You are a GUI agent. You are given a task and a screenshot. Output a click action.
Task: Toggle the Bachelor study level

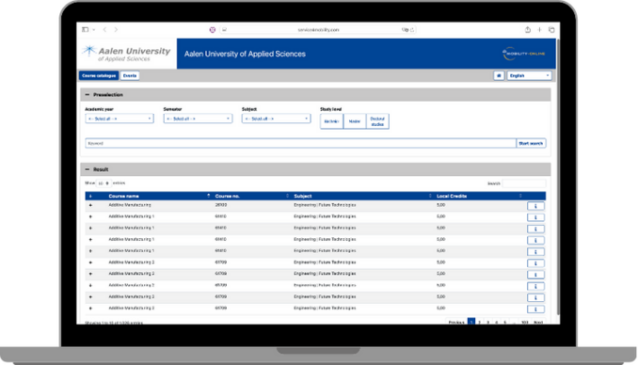click(x=331, y=121)
